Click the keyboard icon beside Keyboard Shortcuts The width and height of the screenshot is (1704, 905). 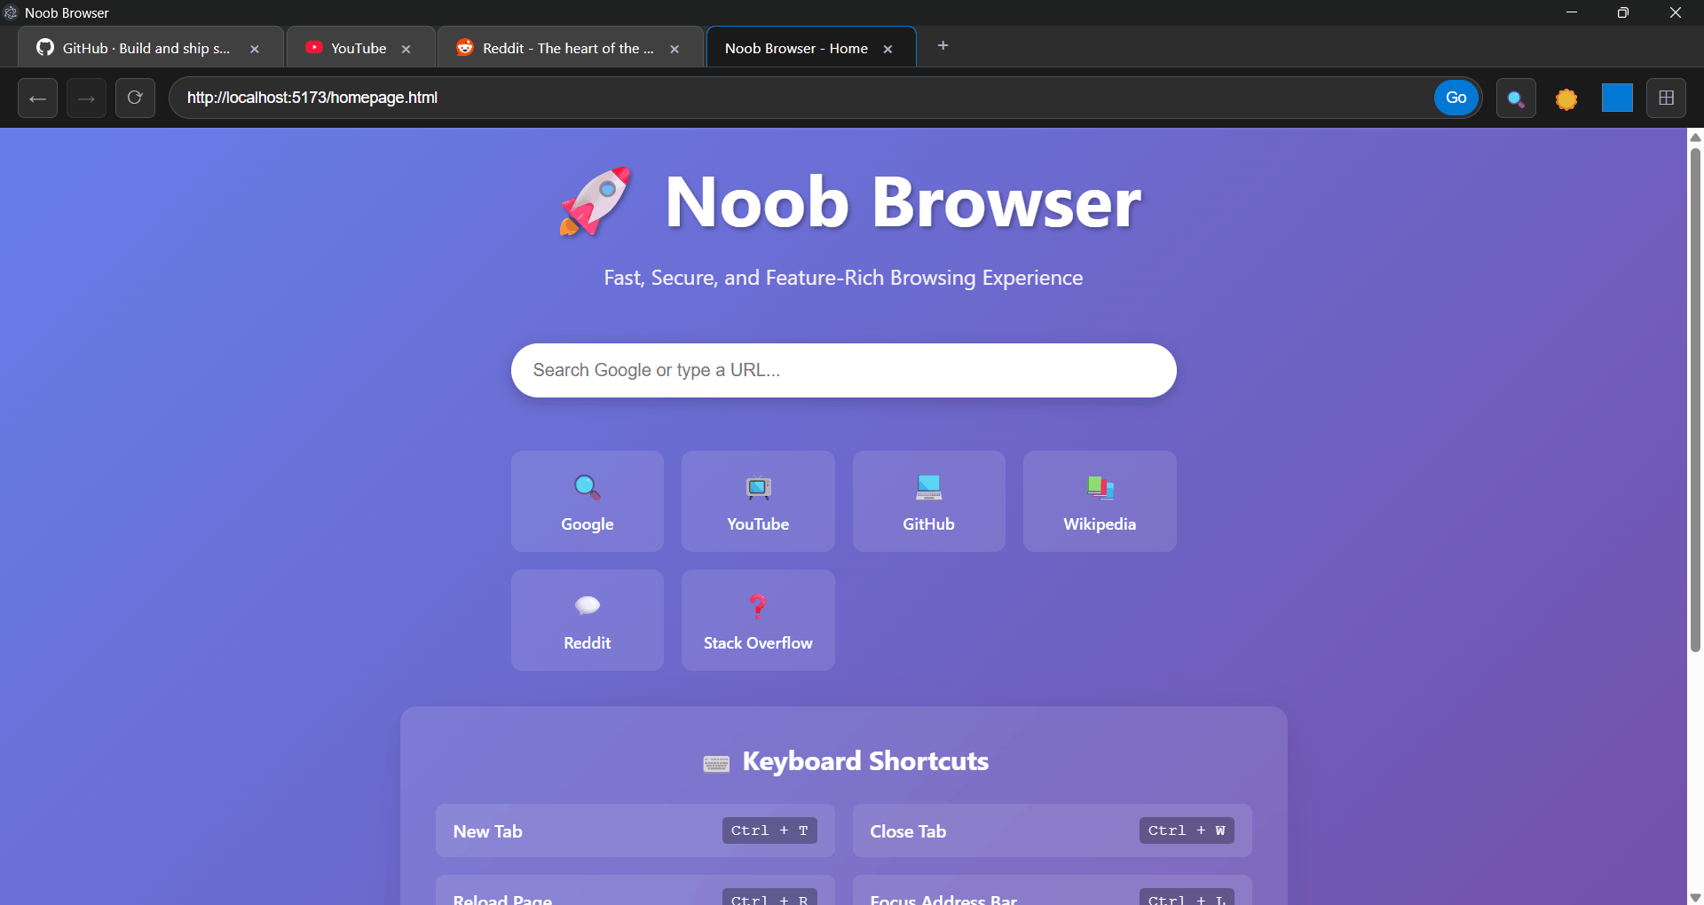pos(716,763)
